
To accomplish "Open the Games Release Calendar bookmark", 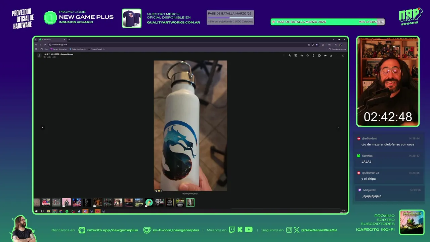I will coord(59,49).
